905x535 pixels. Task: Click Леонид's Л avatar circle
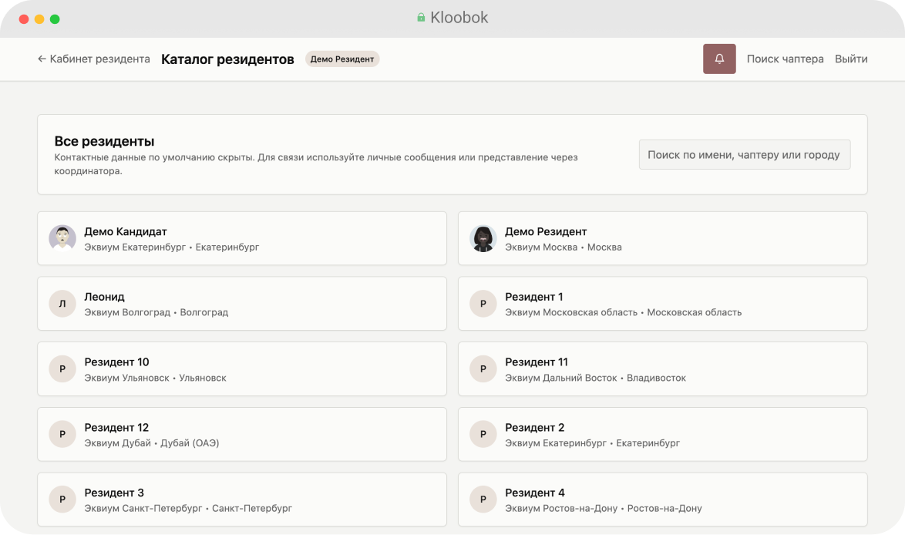click(62, 304)
